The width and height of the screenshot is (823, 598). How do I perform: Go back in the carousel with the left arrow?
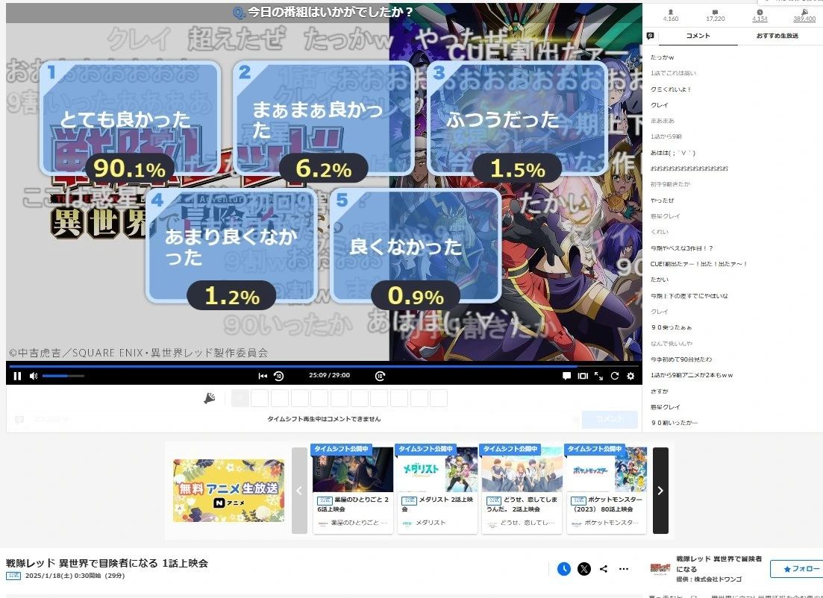(299, 490)
